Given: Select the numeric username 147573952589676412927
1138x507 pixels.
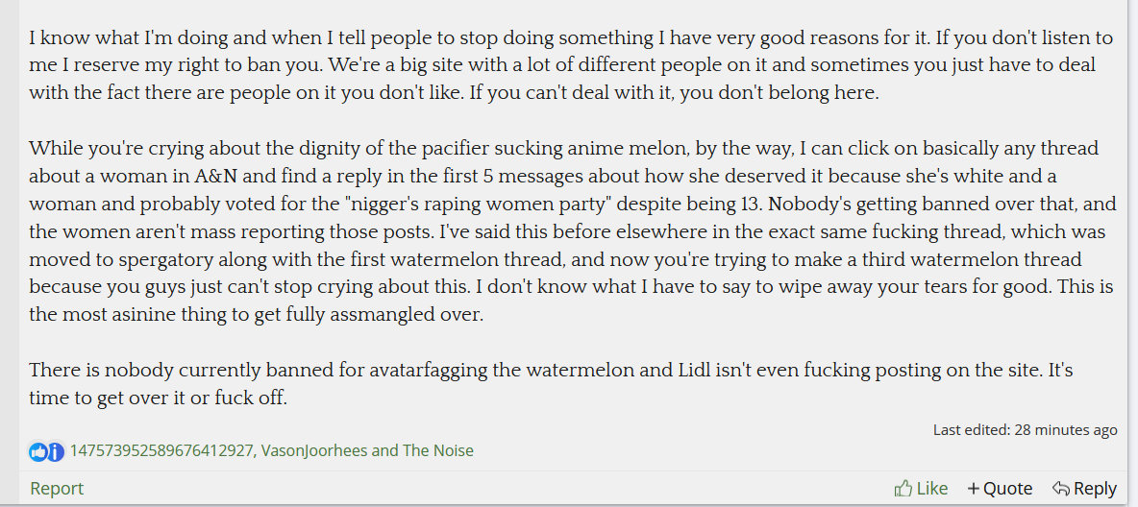Looking at the screenshot, I should [x=161, y=450].
